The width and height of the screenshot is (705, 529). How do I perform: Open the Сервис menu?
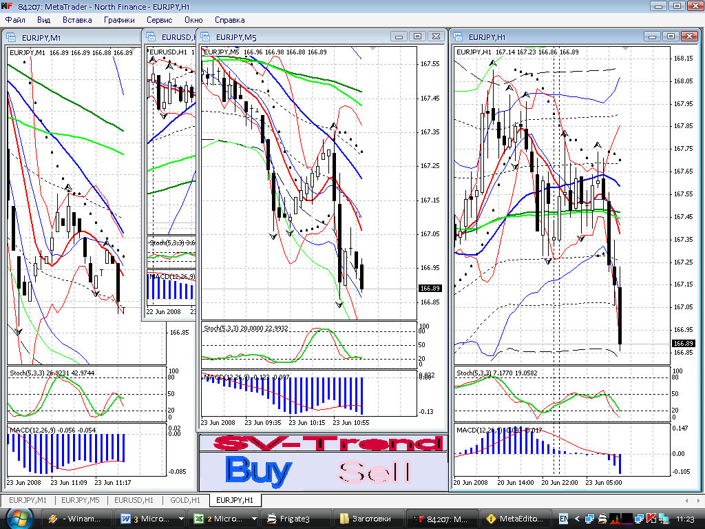(159, 20)
